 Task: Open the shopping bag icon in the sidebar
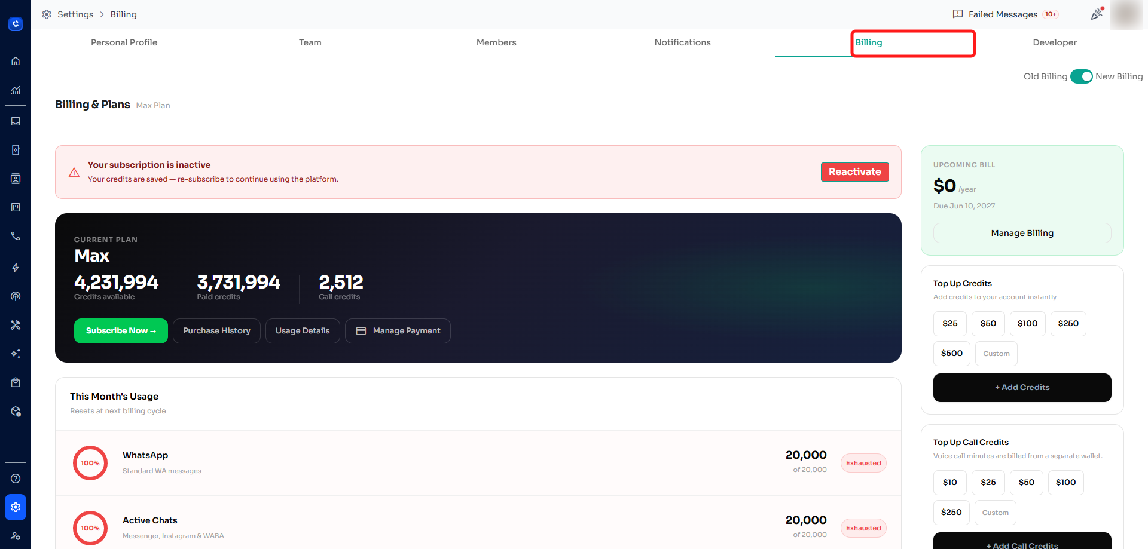click(x=16, y=382)
